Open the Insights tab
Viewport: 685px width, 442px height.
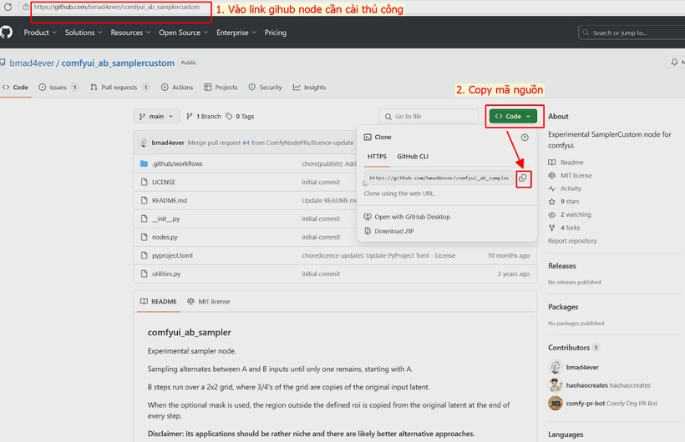click(x=309, y=88)
